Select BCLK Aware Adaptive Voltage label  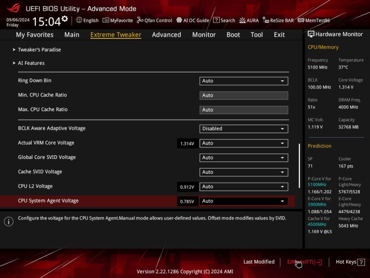coord(52,128)
